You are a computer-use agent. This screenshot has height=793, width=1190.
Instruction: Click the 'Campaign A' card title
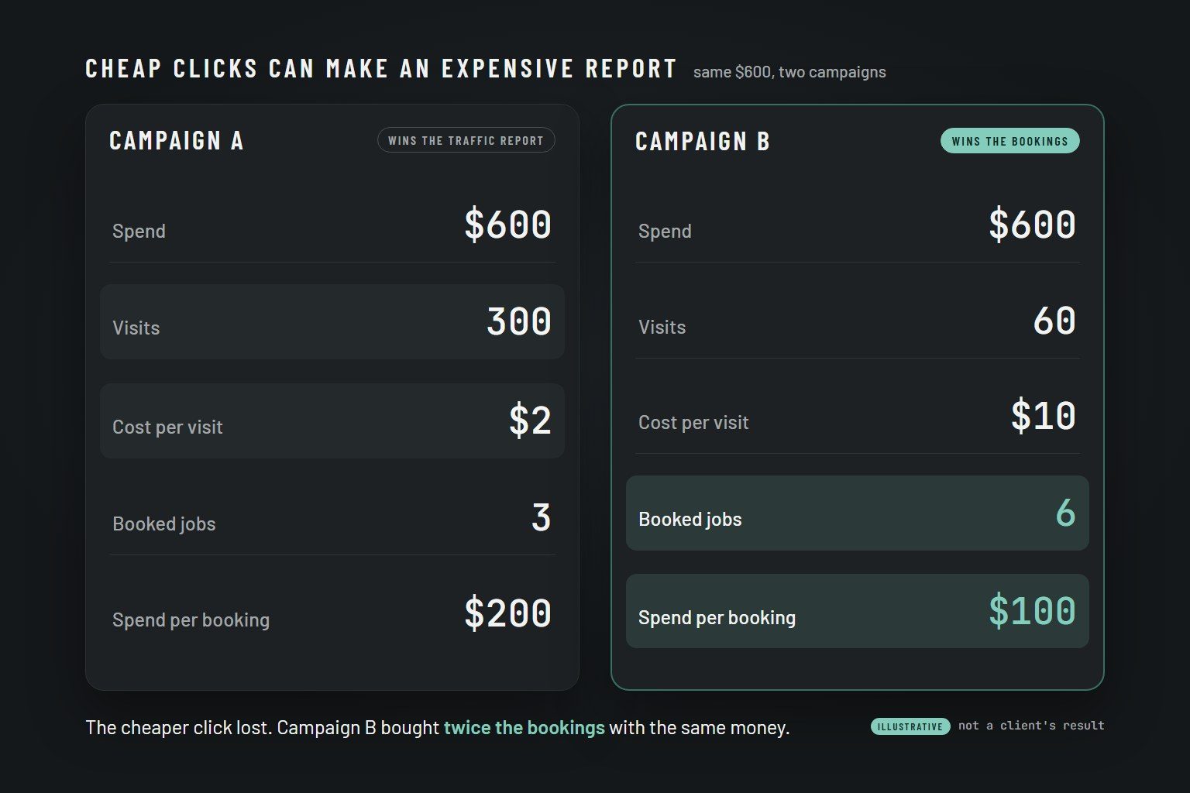(x=177, y=141)
